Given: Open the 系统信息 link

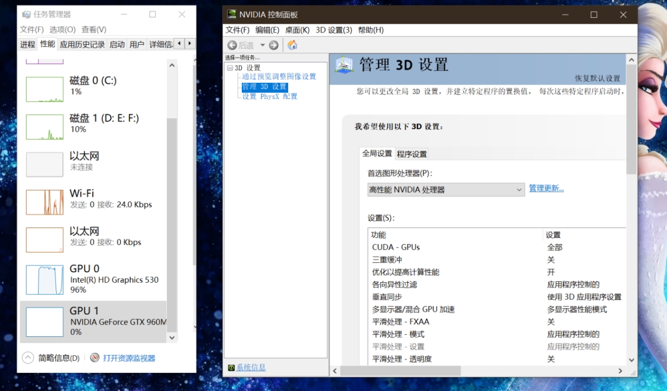Looking at the screenshot, I should (x=251, y=367).
